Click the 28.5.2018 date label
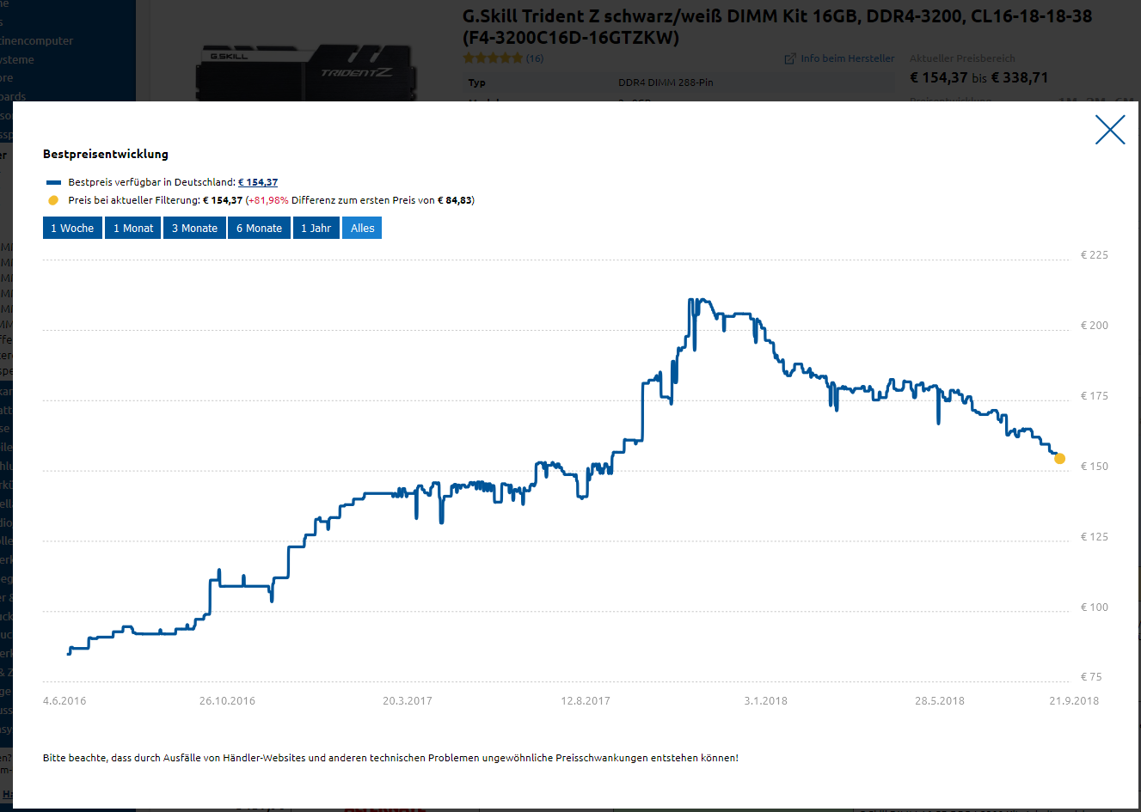 (940, 701)
